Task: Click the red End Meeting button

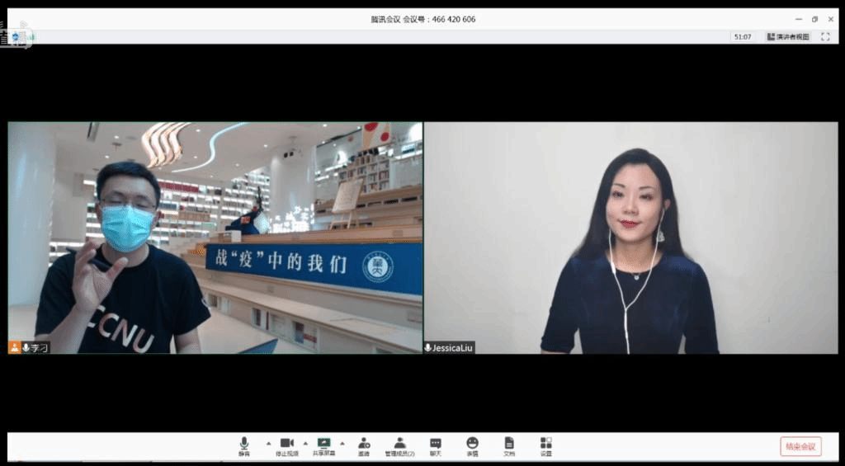Action: click(x=800, y=446)
